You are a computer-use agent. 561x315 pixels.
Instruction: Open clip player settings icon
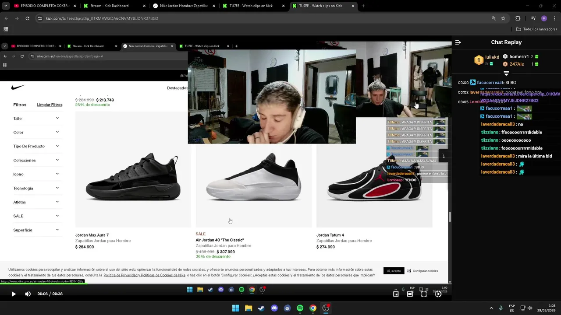pos(438,294)
